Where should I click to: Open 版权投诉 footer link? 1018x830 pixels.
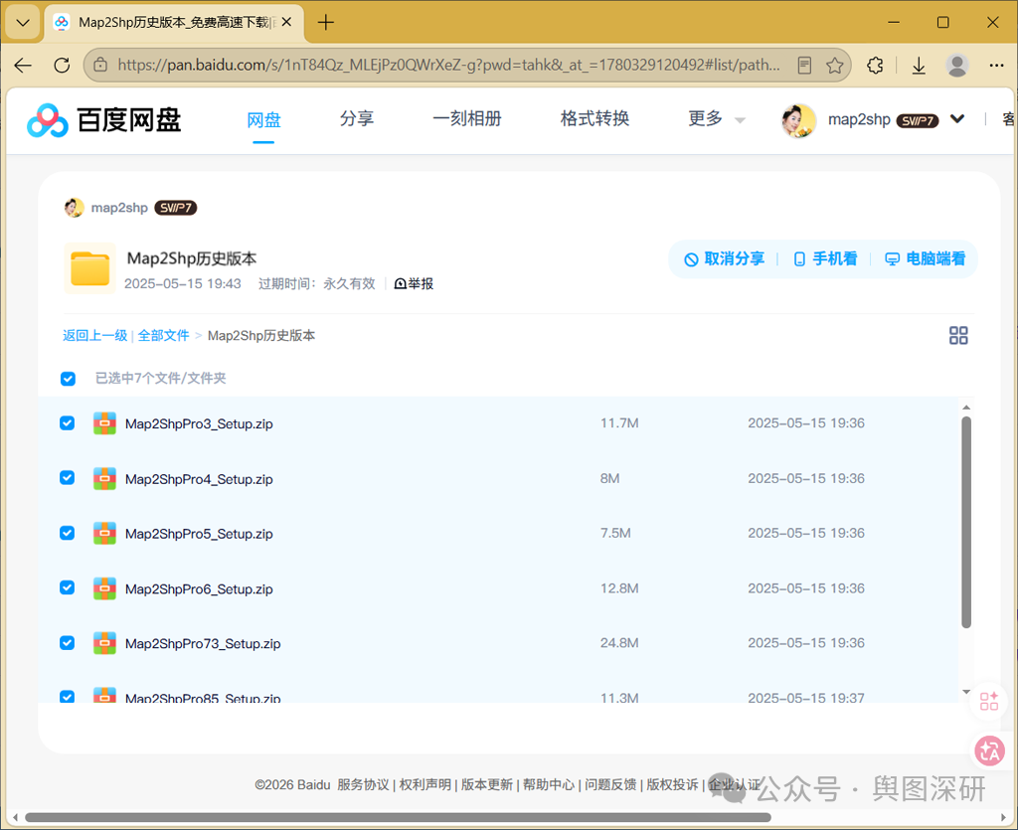[673, 784]
